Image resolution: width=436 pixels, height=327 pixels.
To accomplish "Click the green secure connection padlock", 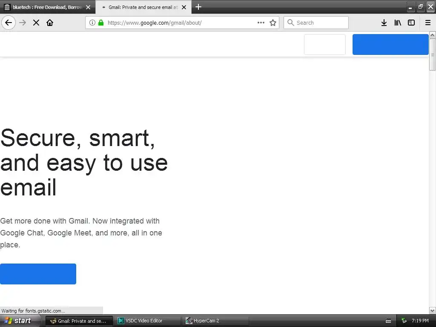I will coord(101,23).
